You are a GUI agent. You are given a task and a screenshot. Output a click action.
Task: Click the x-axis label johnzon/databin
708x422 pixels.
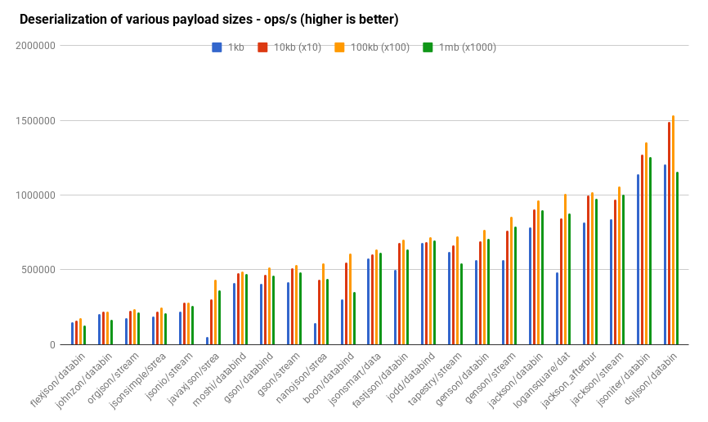(x=84, y=381)
